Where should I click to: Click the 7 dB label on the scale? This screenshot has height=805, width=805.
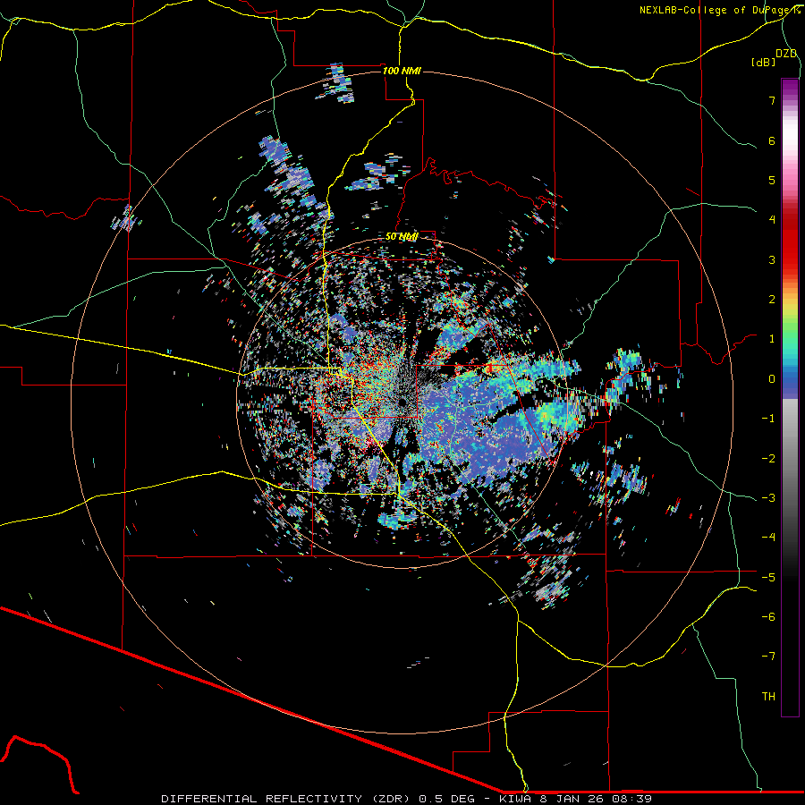pyautogui.click(x=772, y=100)
